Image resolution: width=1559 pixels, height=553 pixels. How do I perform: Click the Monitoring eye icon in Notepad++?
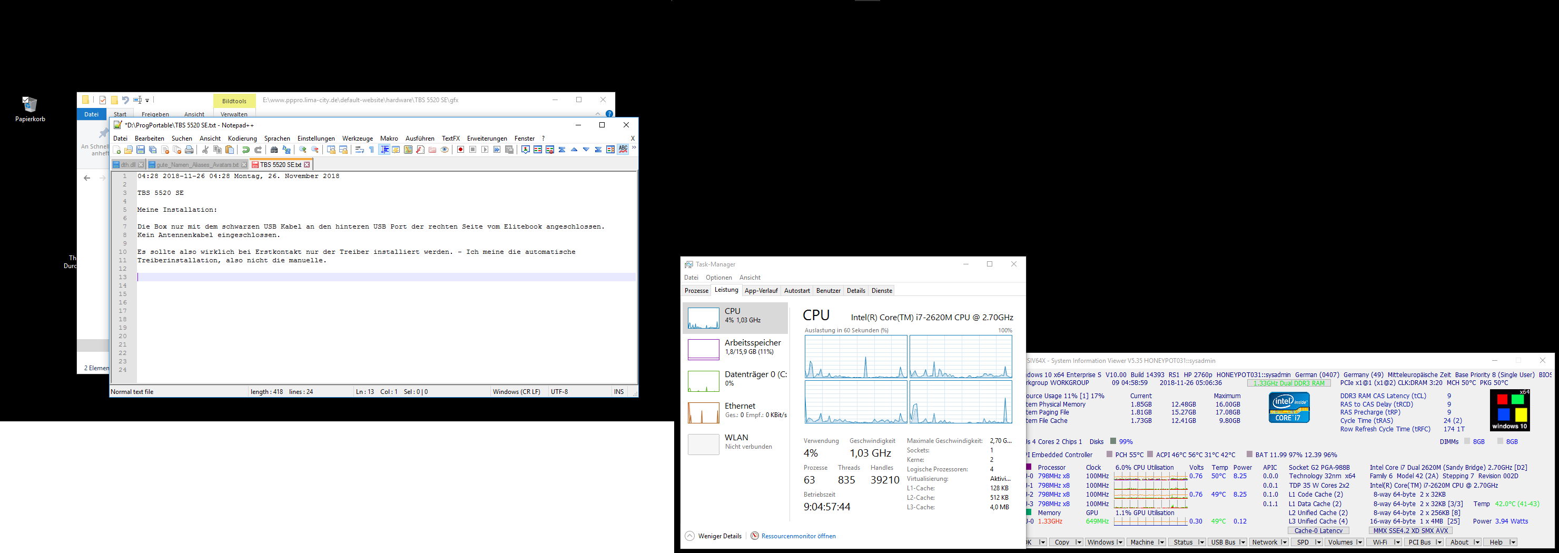[x=445, y=150]
